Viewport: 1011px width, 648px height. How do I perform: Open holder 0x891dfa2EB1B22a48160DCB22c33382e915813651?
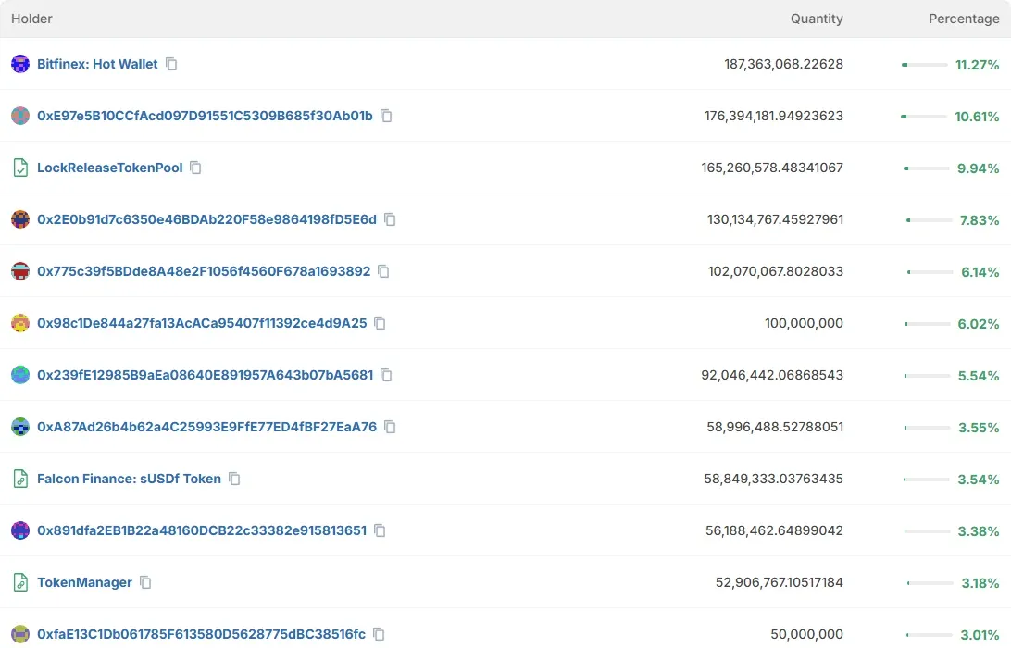point(202,530)
